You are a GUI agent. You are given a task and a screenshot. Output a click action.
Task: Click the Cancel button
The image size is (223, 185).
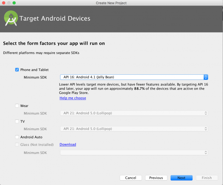click(x=131, y=178)
